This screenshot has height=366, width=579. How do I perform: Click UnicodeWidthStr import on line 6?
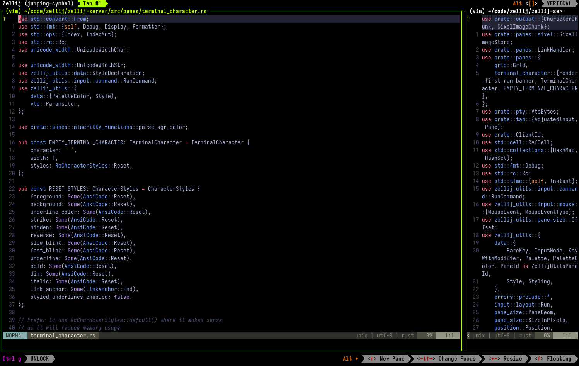click(x=100, y=65)
